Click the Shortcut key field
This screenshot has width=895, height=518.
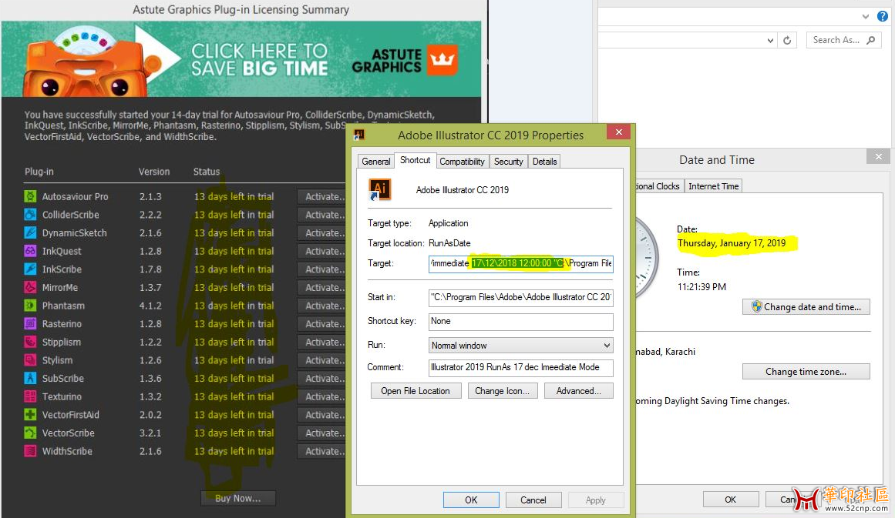521,322
